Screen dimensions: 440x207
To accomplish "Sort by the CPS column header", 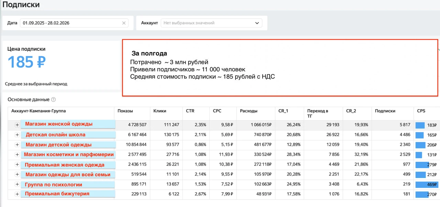I will click(x=421, y=111).
